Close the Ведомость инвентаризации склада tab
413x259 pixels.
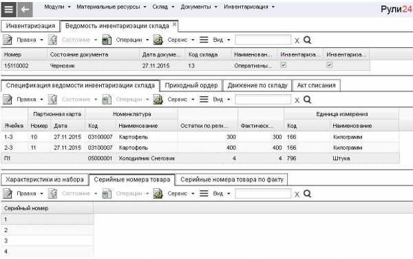click(x=174, y=24)
